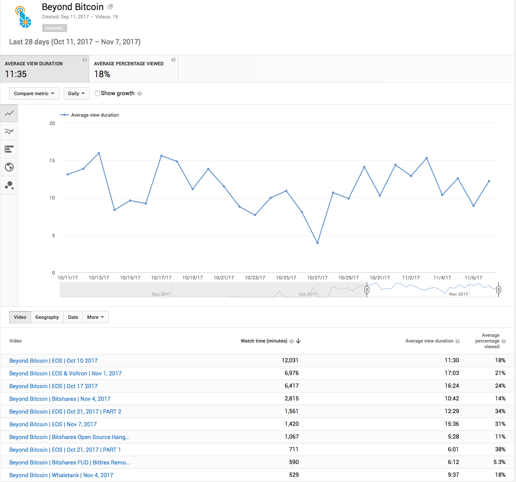
Task: Click Sep 2017 area in overview timeline
Action: (161, 294)
